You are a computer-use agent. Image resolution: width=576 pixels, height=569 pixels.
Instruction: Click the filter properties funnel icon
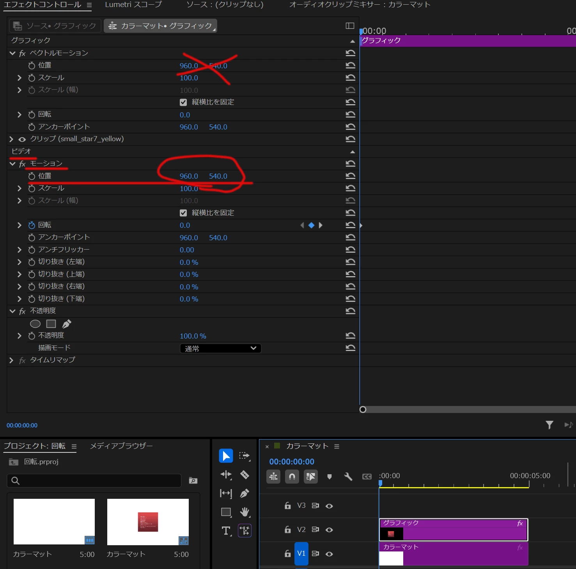(x=549, y=425)
